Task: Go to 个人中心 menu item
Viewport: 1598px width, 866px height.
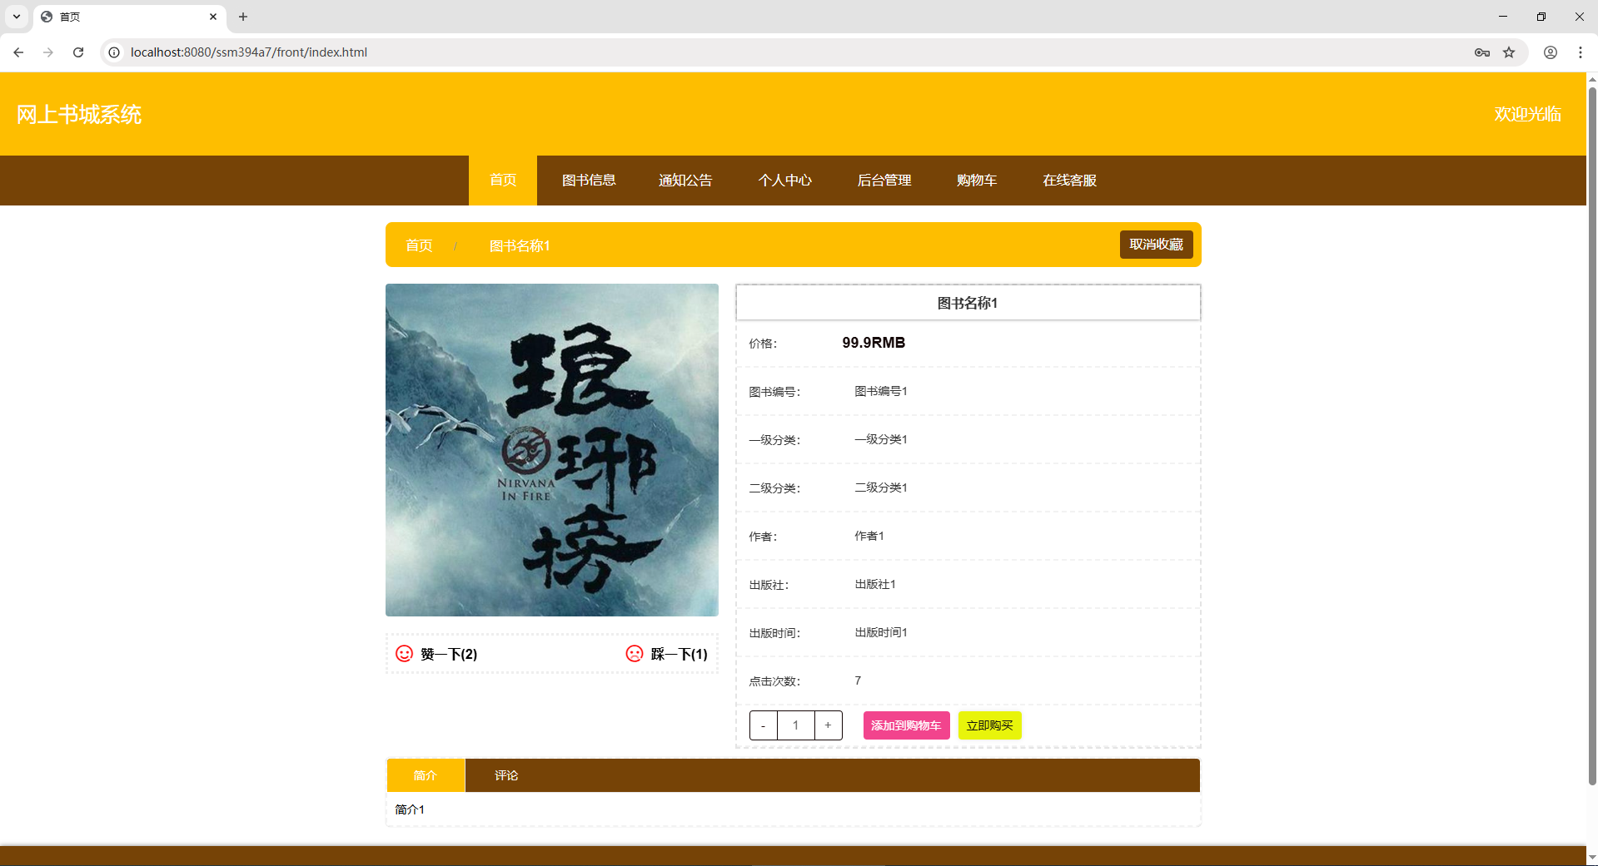Action: 784,181
